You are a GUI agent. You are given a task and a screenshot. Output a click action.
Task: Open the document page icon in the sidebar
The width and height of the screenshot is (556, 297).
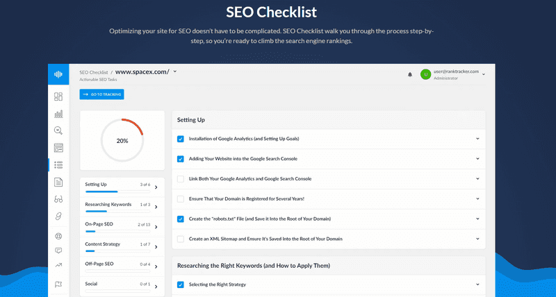point(58,182)
